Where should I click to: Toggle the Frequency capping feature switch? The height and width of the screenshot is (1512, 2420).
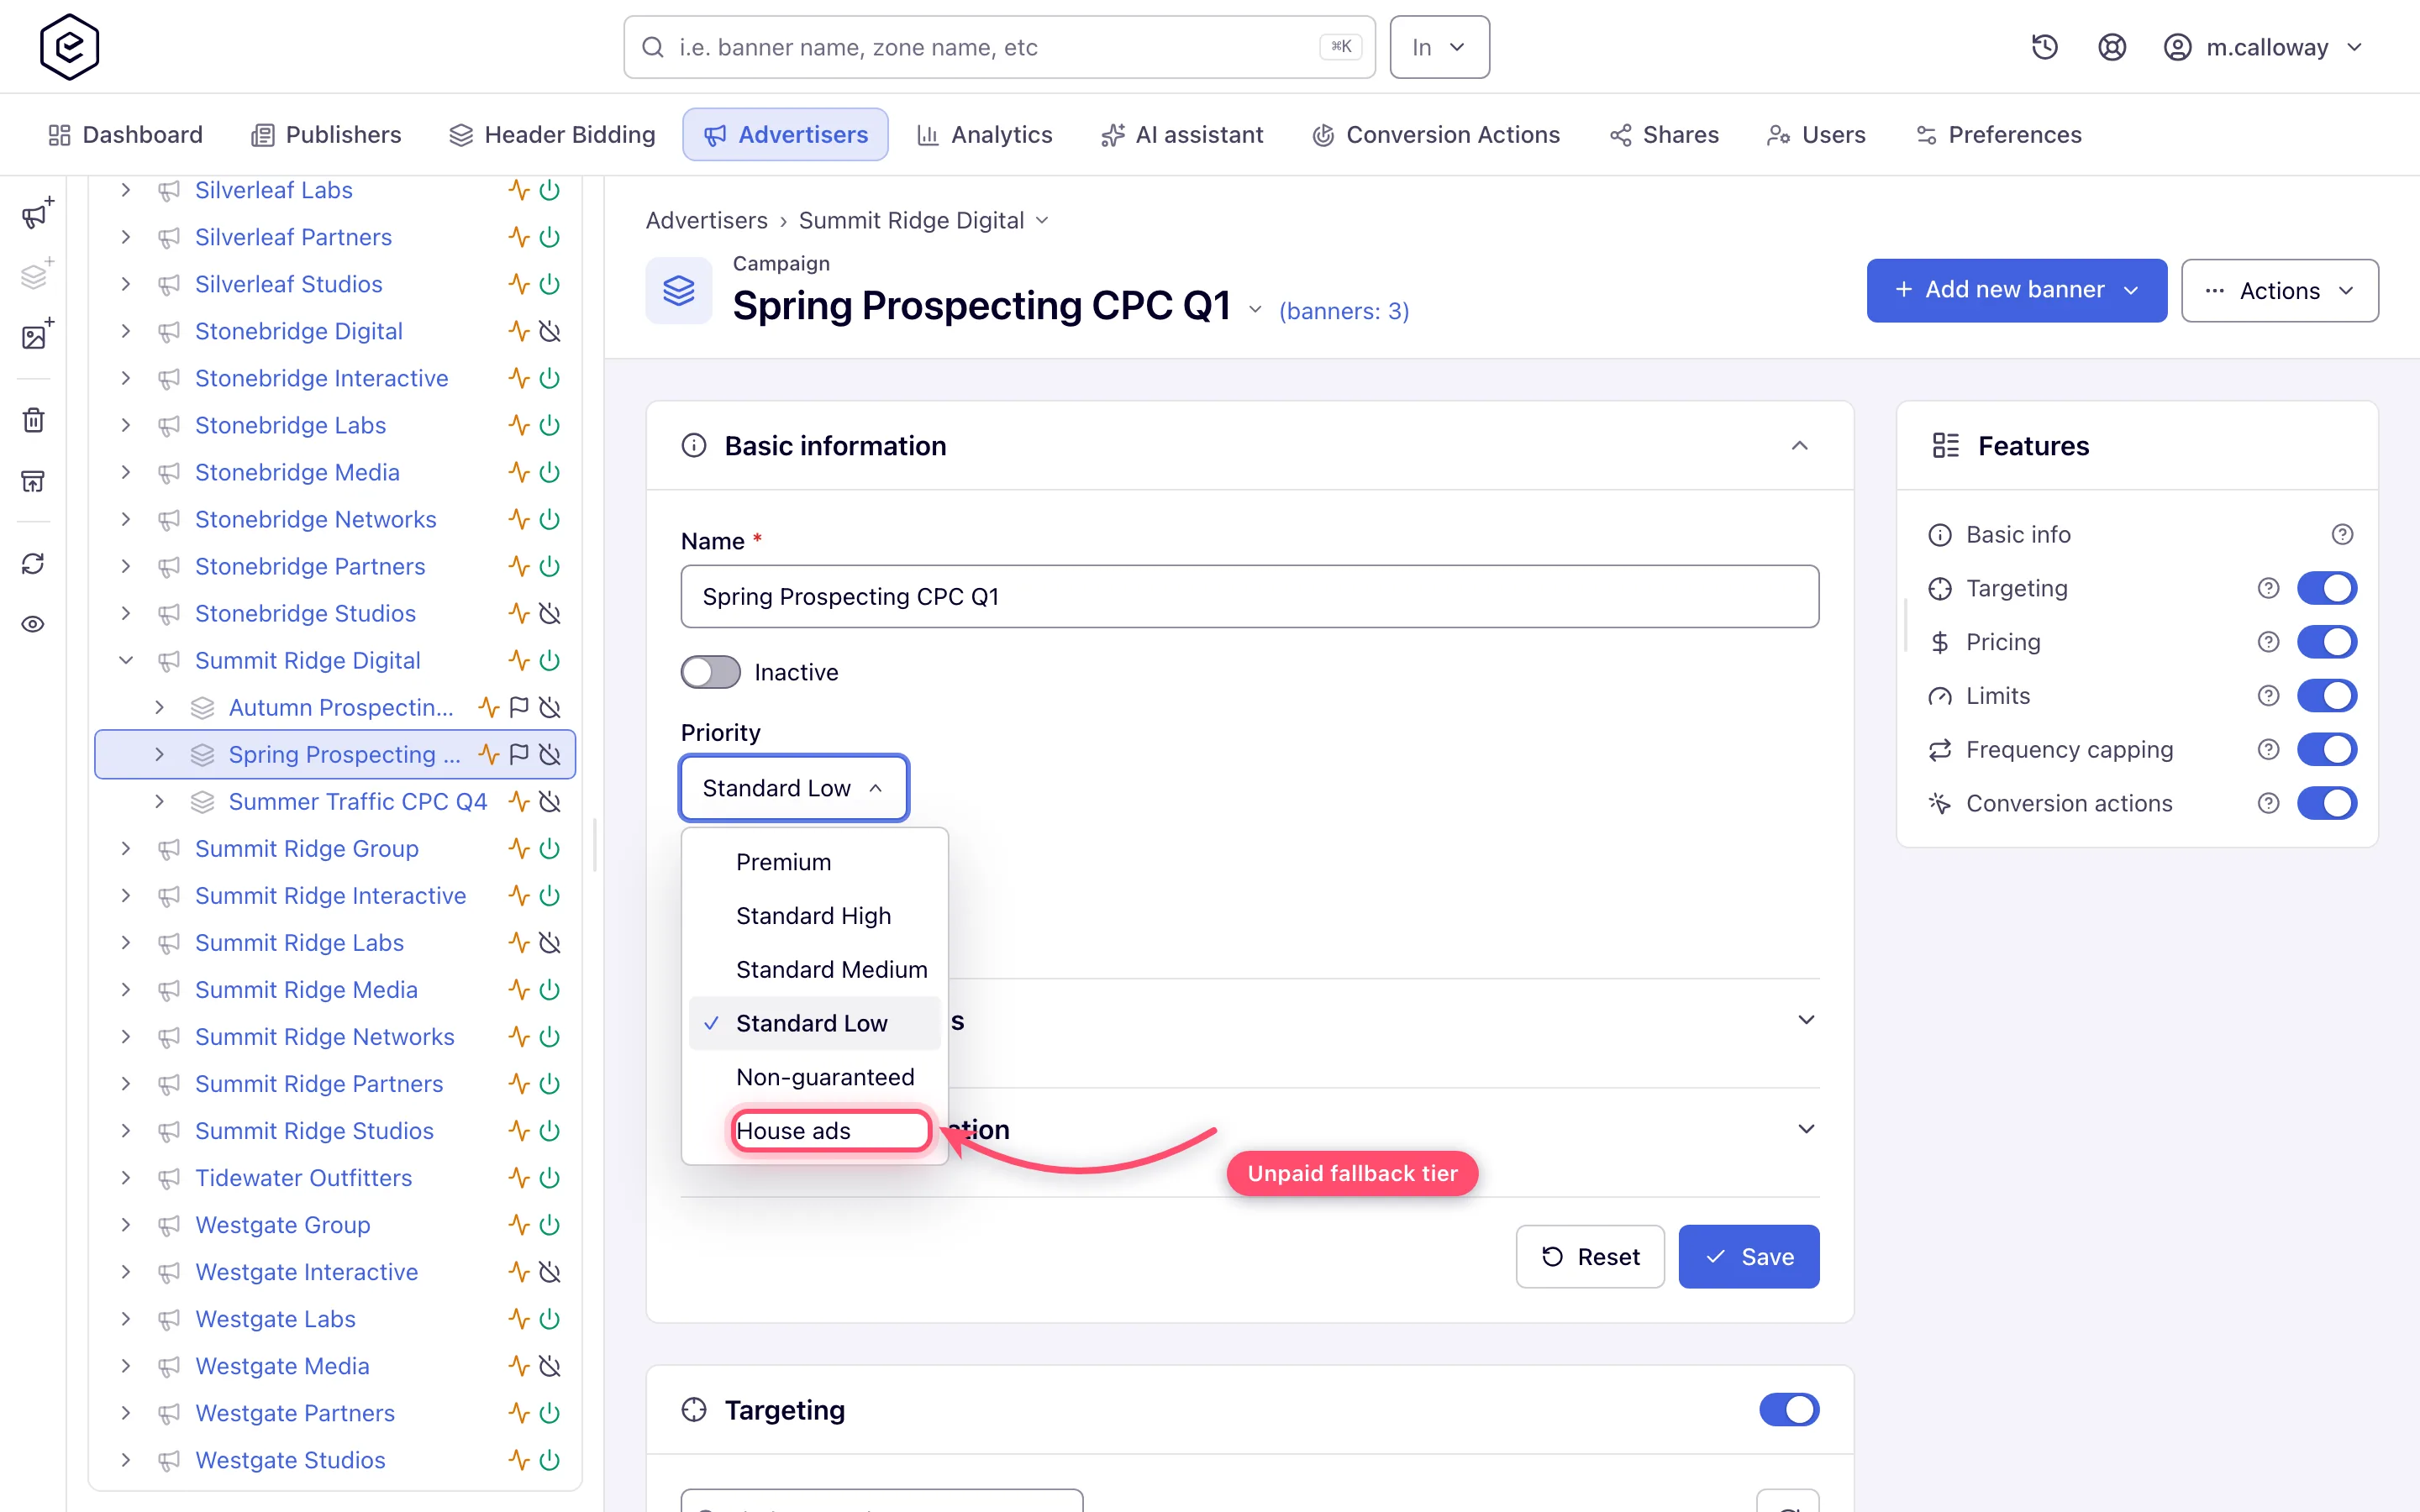pyautogui.click(x=2327, y=749)
